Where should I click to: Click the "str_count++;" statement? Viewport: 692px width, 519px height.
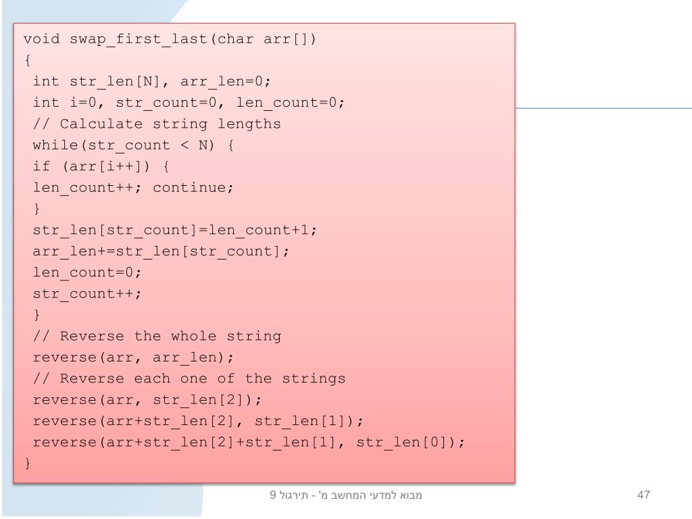point(87,294)
